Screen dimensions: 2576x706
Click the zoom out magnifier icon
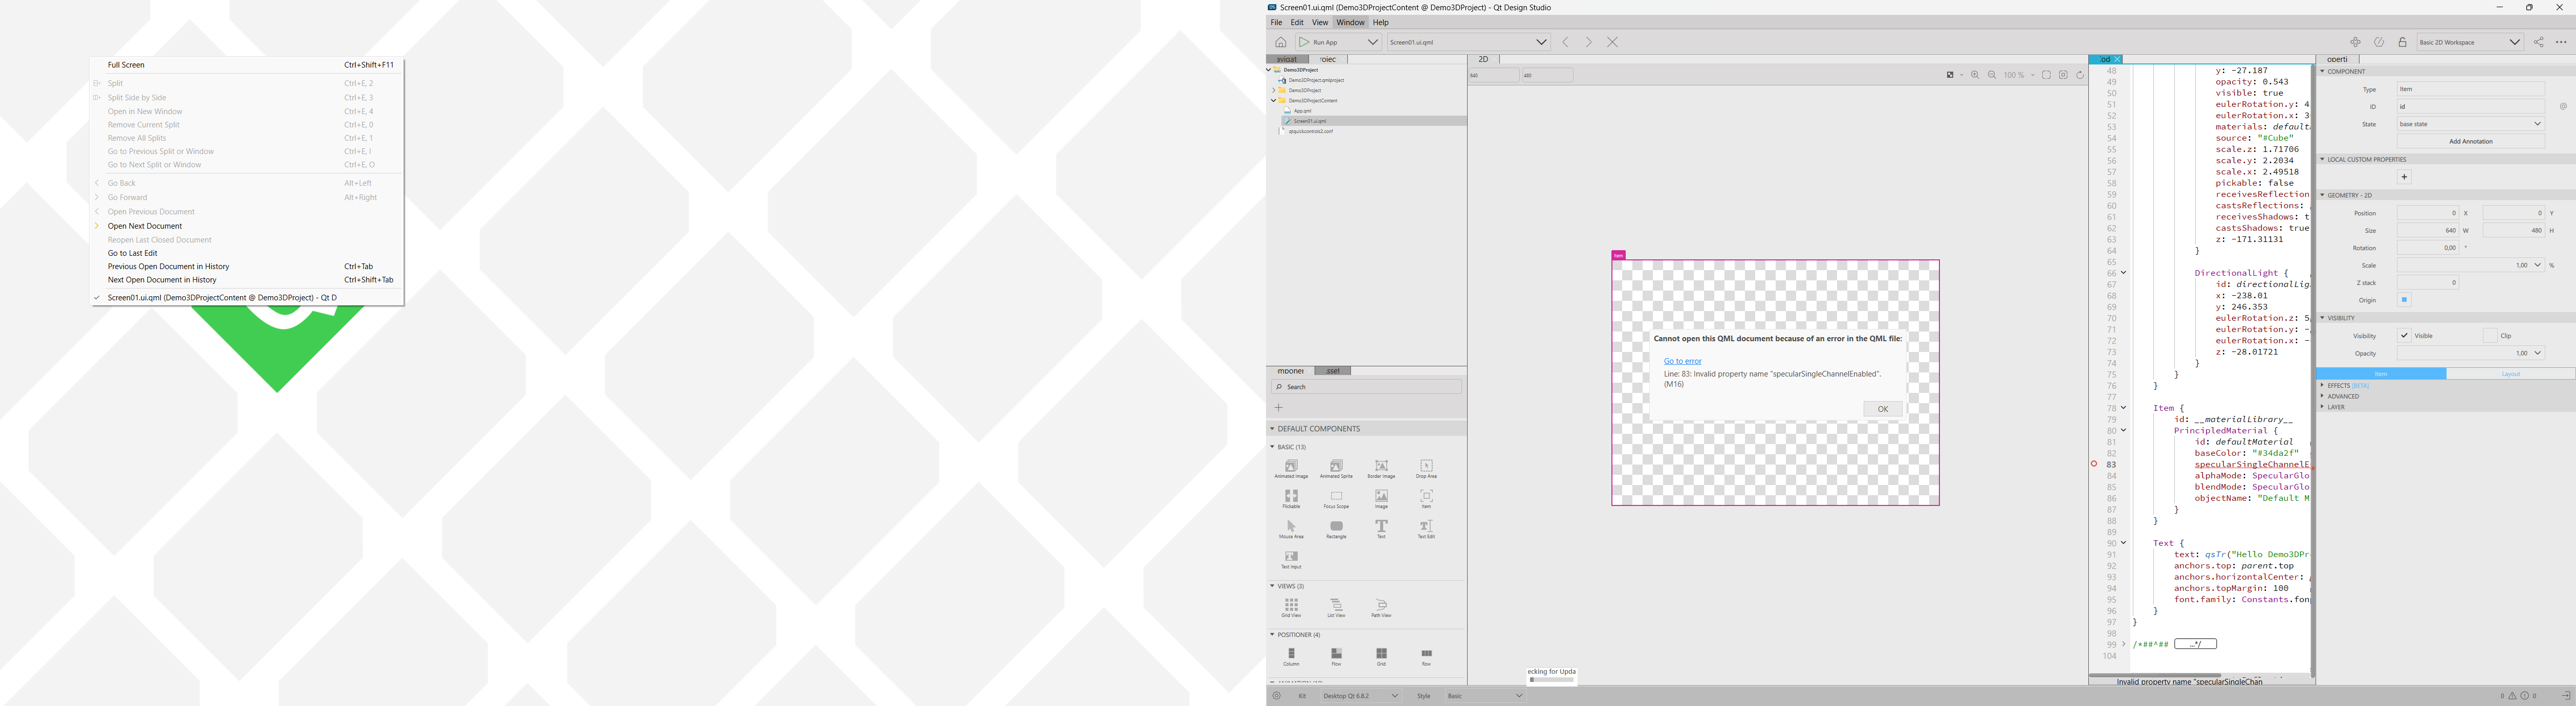pos(1992,75)
